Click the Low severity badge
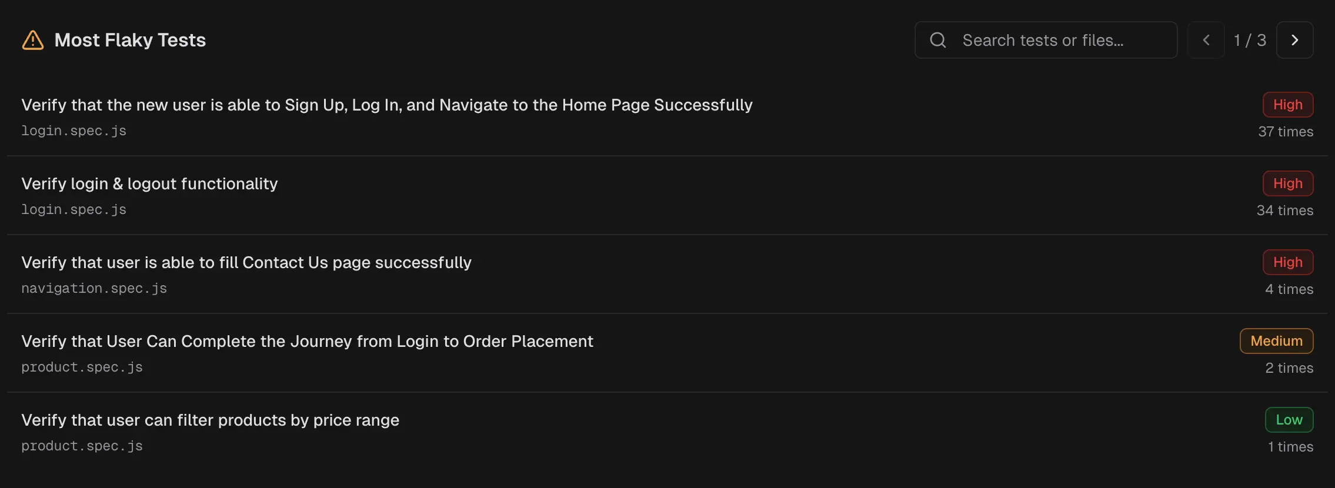 [x=1289, y=420]
